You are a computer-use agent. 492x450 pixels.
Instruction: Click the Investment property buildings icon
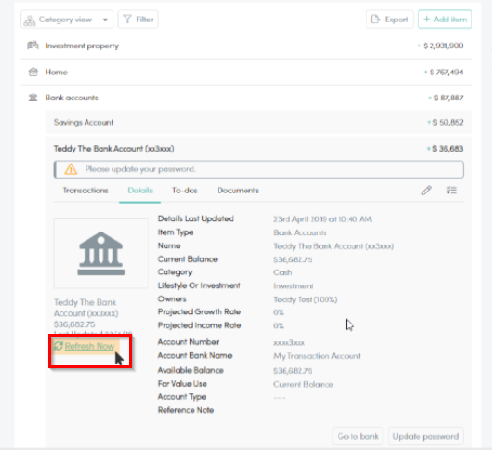[x=33, y=46]
